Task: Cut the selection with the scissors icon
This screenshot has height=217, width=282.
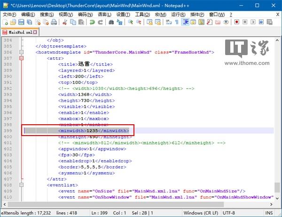Action: tap(65, 22)
